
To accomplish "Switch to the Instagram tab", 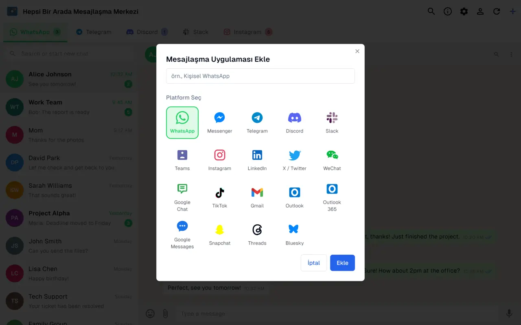I will tap(248, 32).
